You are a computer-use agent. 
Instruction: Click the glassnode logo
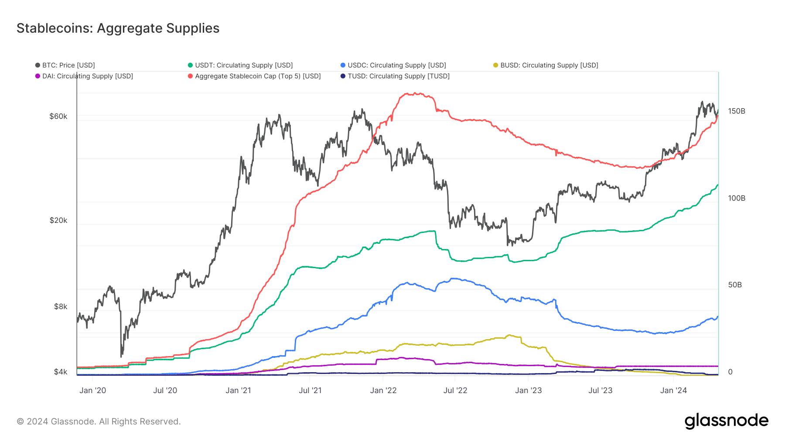coord(726,421)
